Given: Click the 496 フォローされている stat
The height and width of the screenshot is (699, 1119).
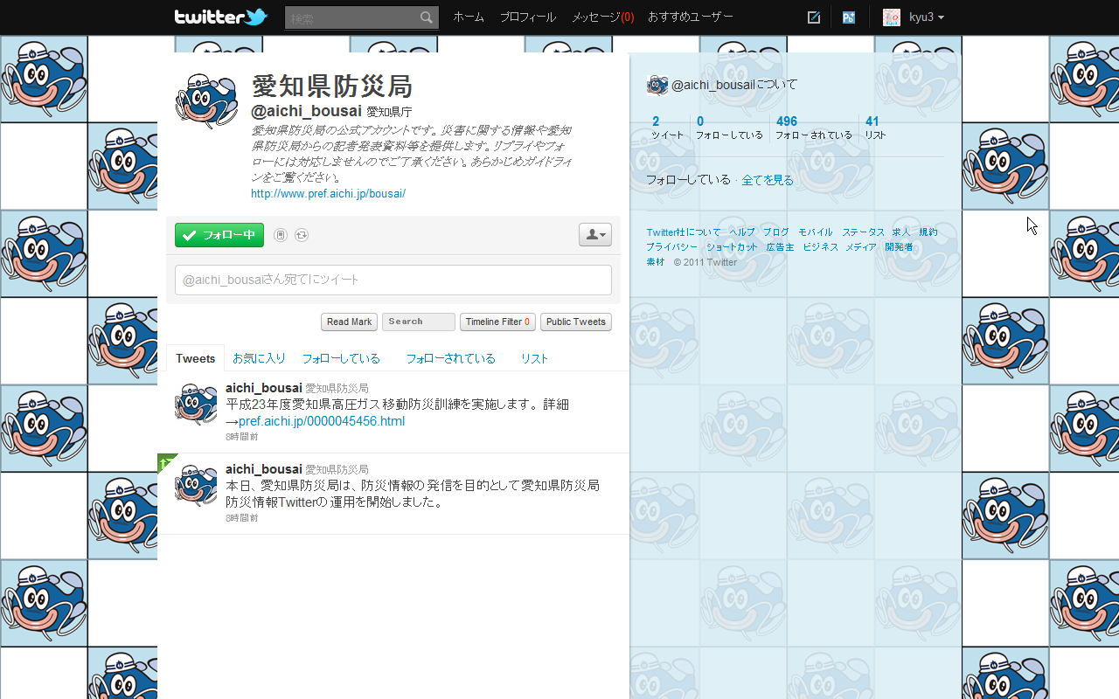Looking at the screenshot, I should coord(814,128).
